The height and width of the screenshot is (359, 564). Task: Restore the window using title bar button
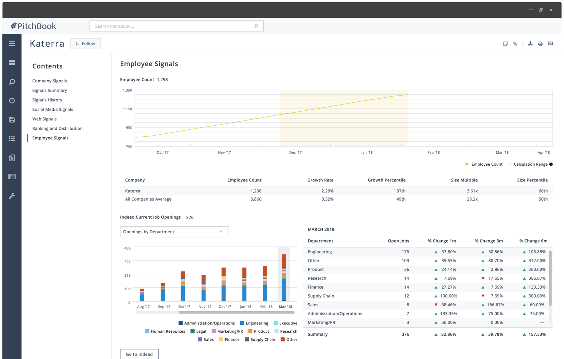click(x=541, y=10)
